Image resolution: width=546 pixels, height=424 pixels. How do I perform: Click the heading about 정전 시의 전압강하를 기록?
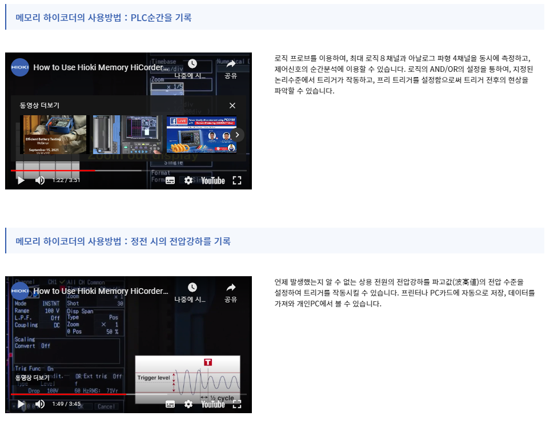123,241
